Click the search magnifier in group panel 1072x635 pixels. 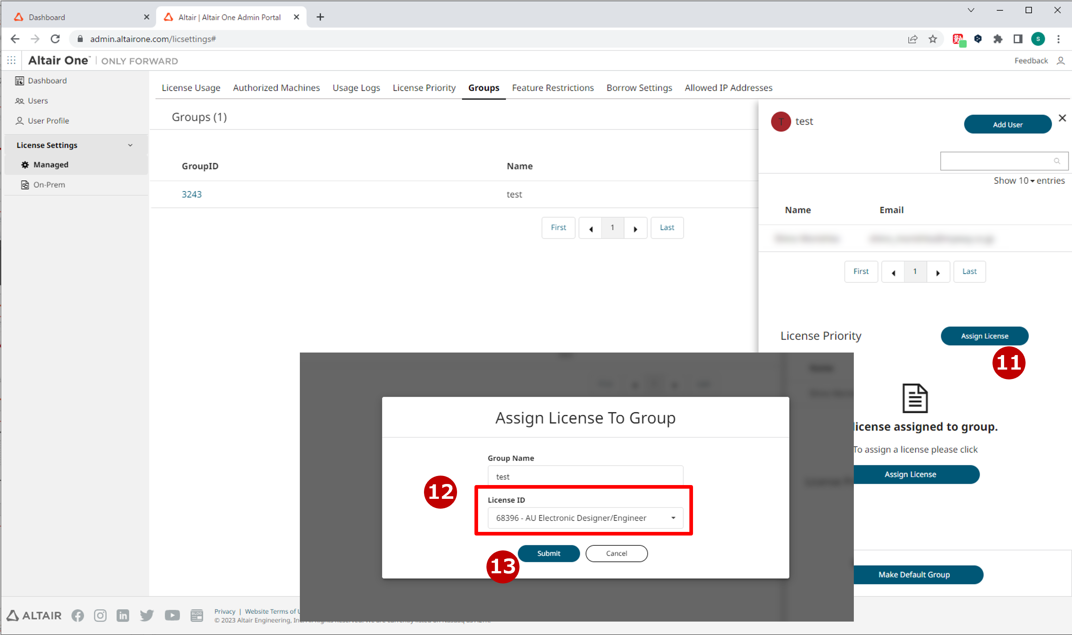click(1057, 161)
